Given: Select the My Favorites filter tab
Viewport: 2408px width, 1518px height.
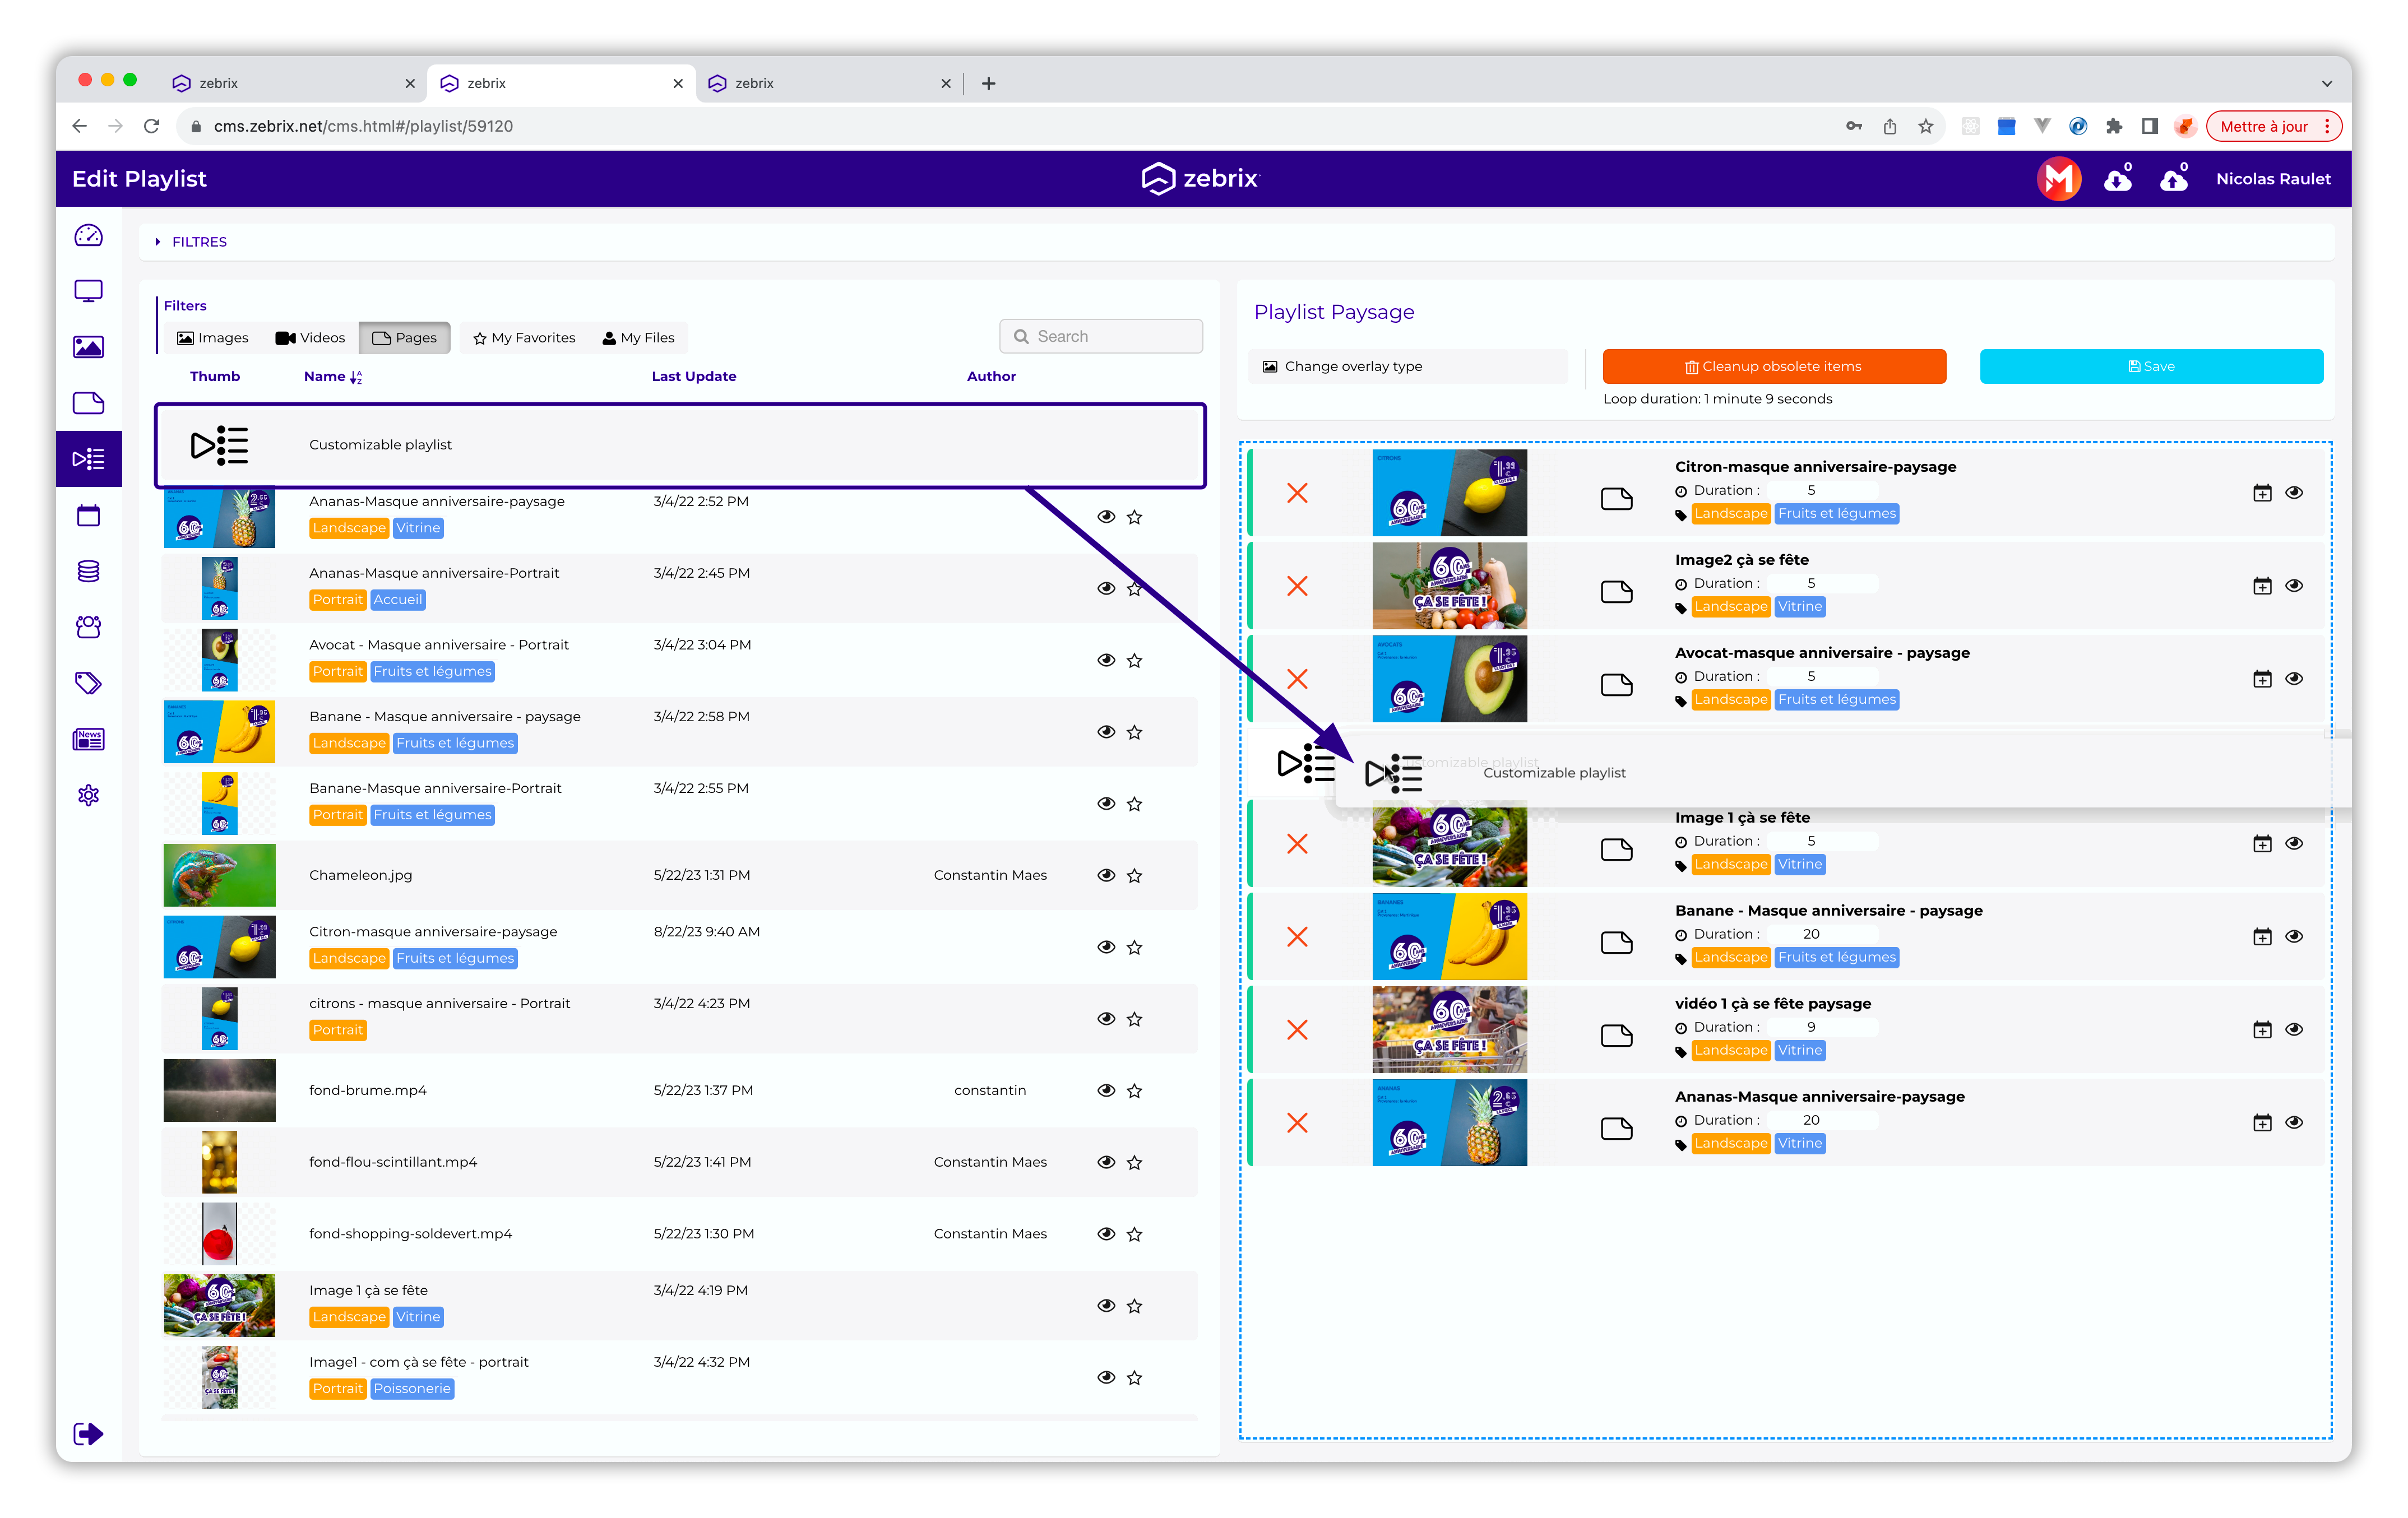Looking at the screenshot, I should pos(524,338).
